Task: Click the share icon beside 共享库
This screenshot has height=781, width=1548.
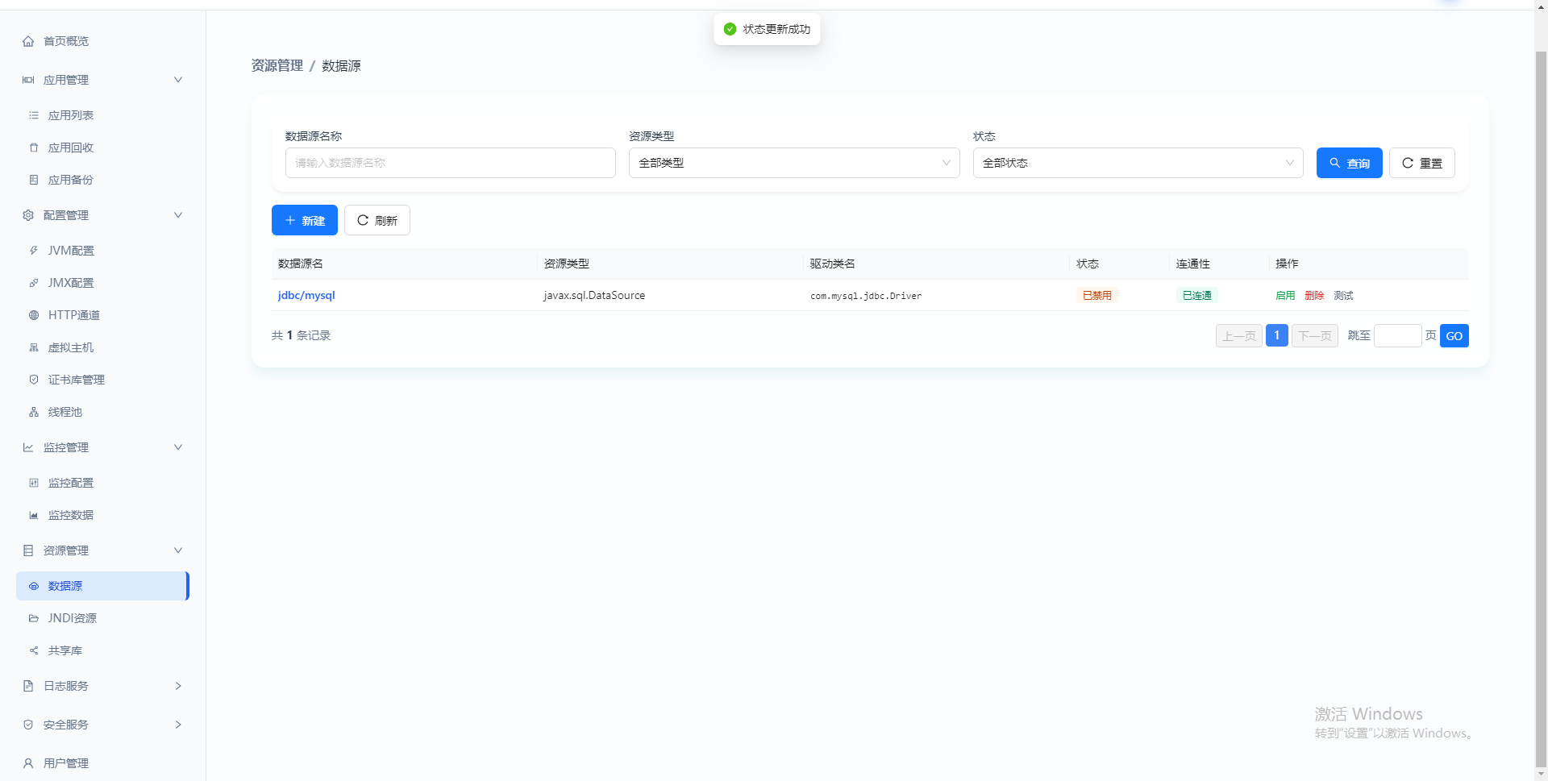Action: [34, 650]
